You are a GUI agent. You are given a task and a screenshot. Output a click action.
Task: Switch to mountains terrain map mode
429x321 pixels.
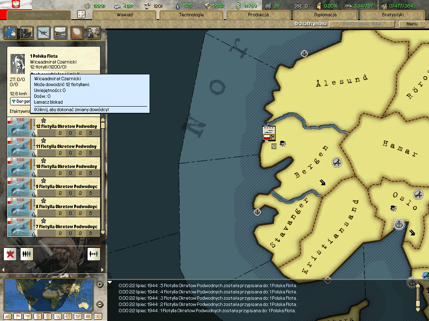tap(8, 317)
